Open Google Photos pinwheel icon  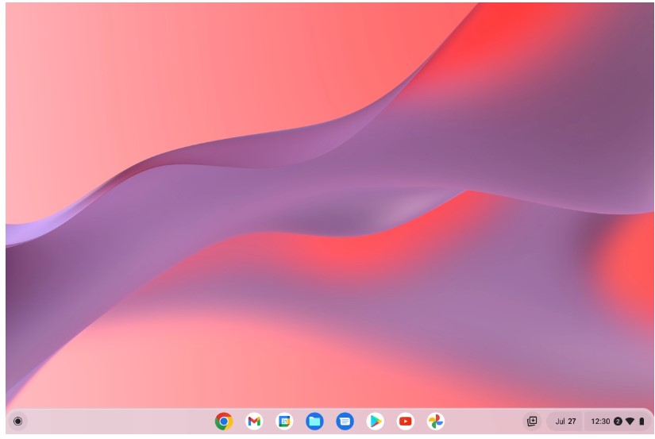pos(435,421)
